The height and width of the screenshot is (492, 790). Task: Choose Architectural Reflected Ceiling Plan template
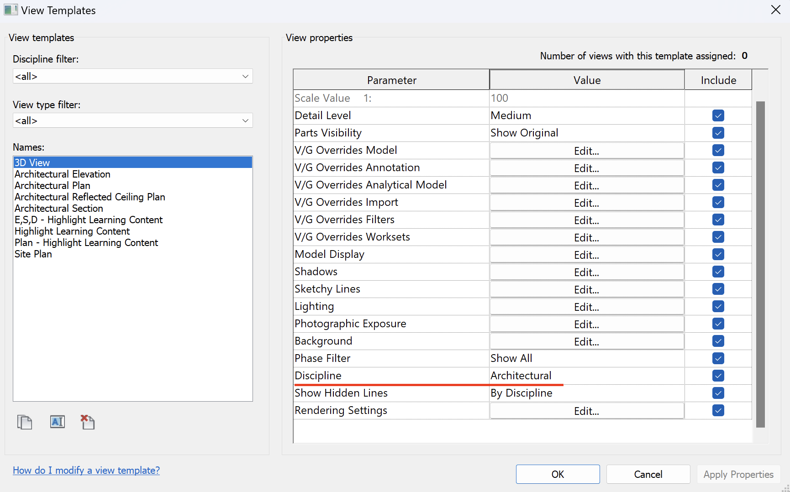(x=90, y=197)
